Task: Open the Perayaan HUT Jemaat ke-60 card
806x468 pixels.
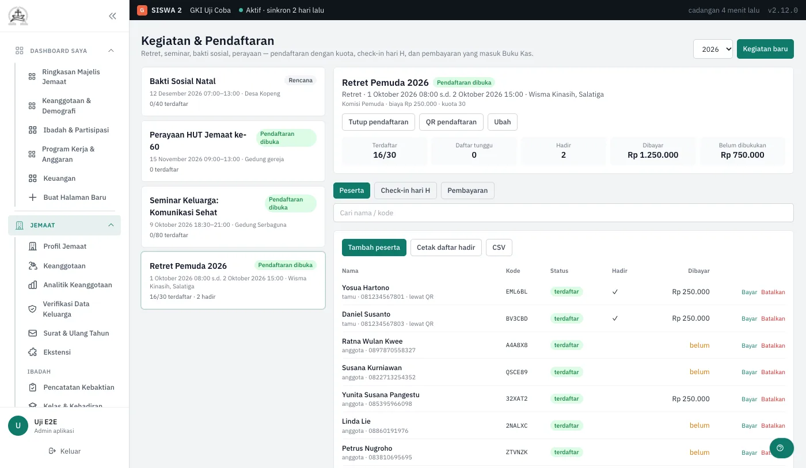Action: (233, 151)
